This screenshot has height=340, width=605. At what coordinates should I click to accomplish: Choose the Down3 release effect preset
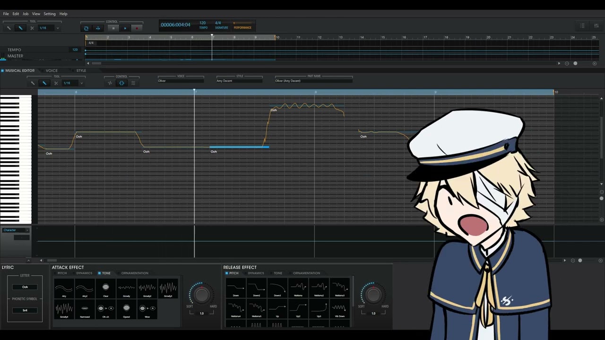tap(277, 289)
